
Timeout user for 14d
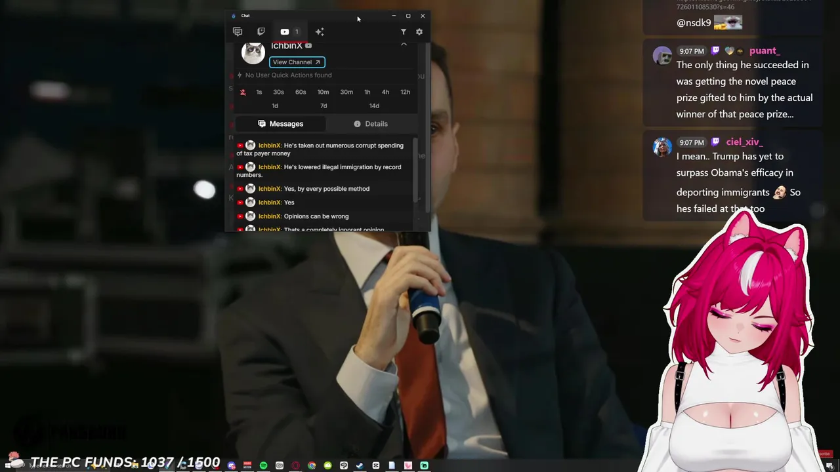374,106
